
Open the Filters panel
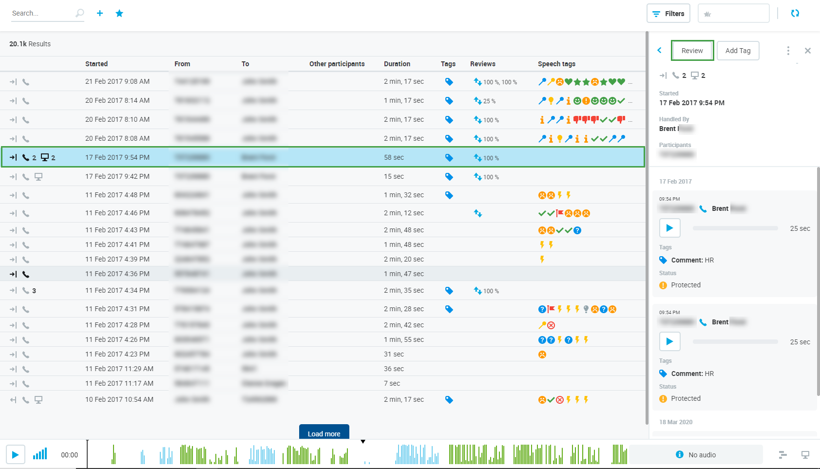click(668, 14)
